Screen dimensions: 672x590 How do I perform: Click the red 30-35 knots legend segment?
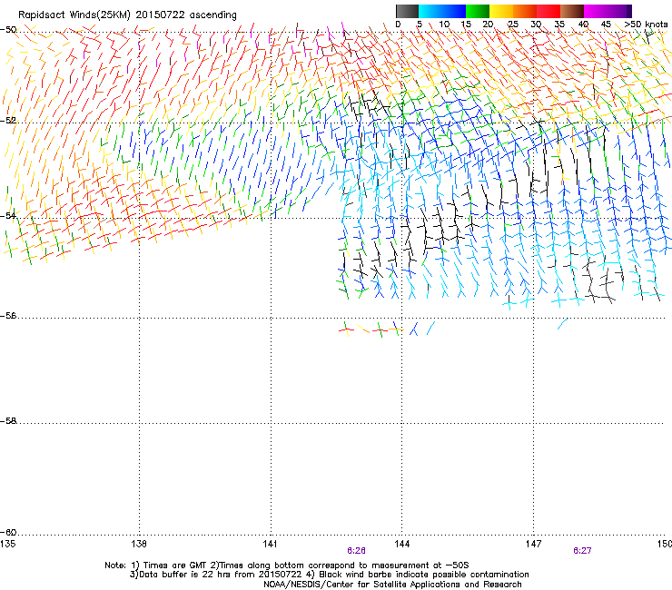(548, 11)
